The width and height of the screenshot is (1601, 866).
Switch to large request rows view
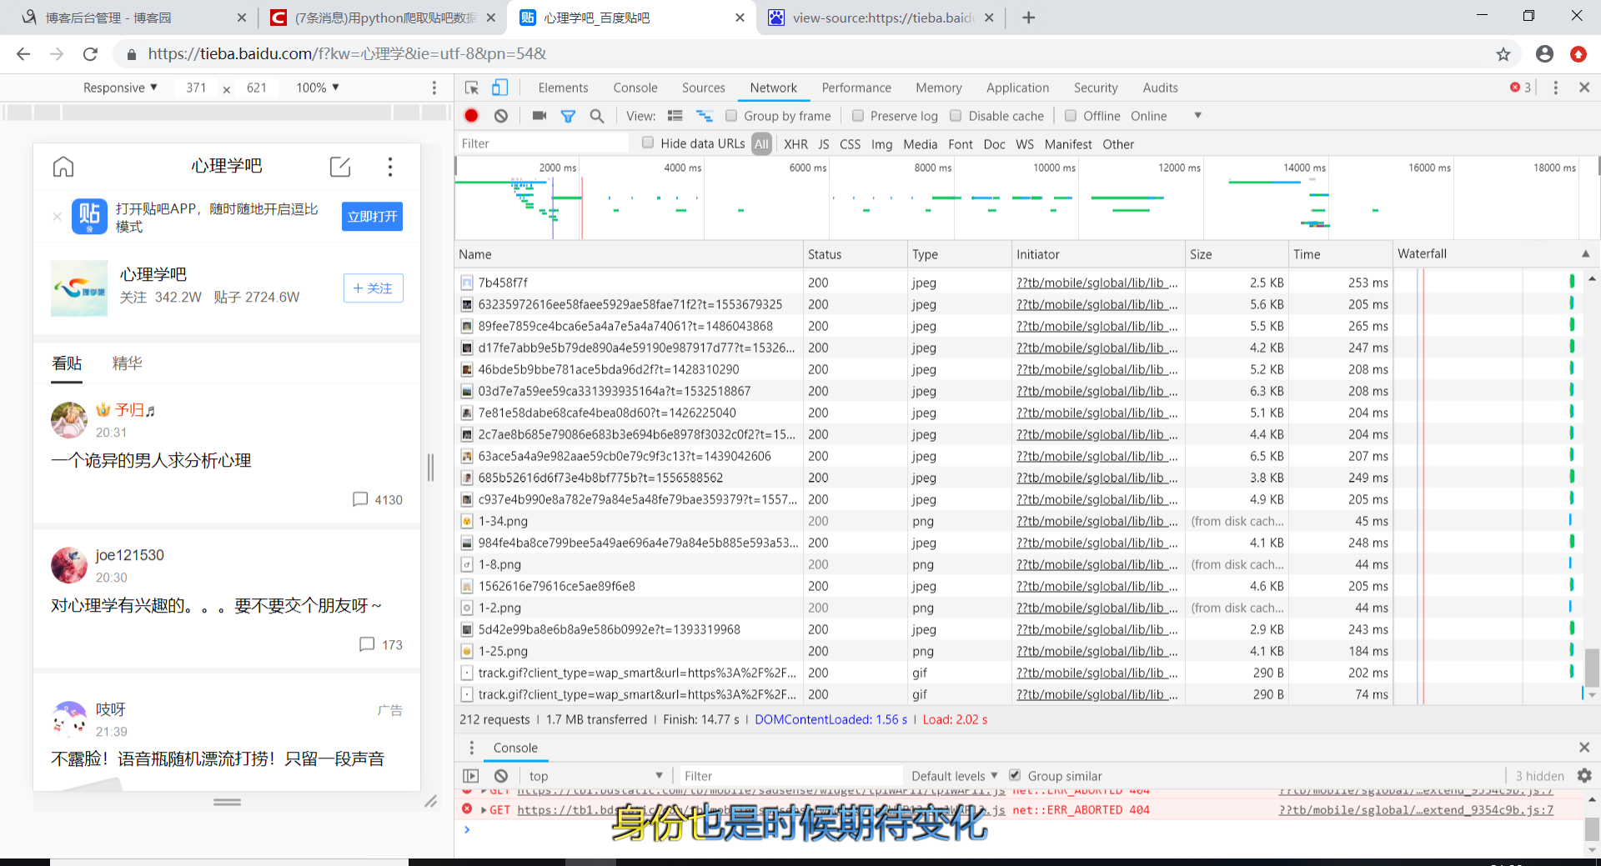click(x=675, y=116)
